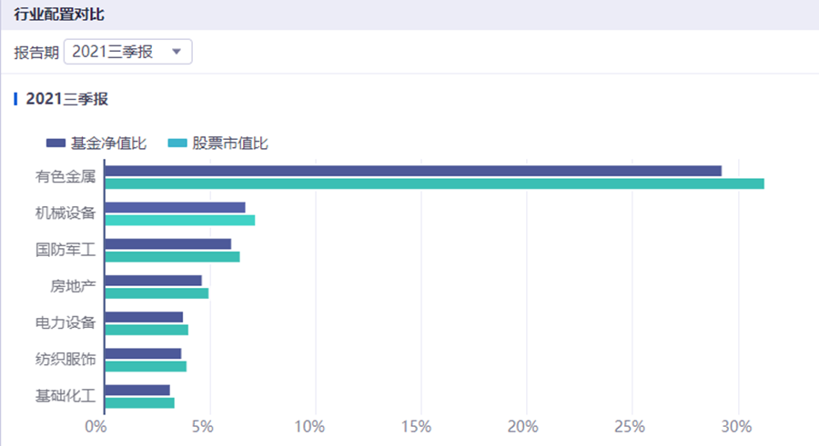Click the teal 股票市值比 legend swatch

coord(177,143)
